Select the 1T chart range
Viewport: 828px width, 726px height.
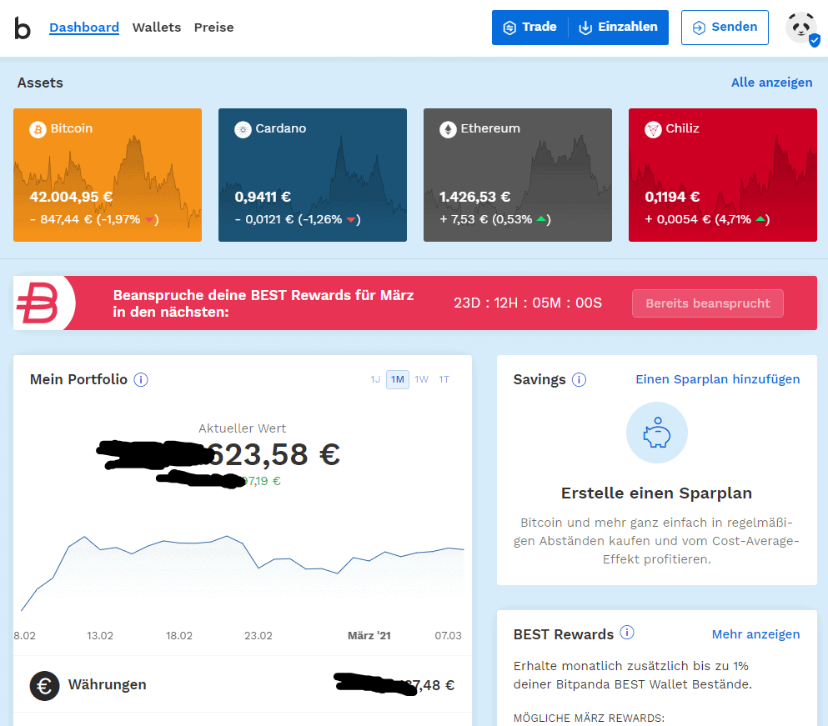(x=444, y=379)
